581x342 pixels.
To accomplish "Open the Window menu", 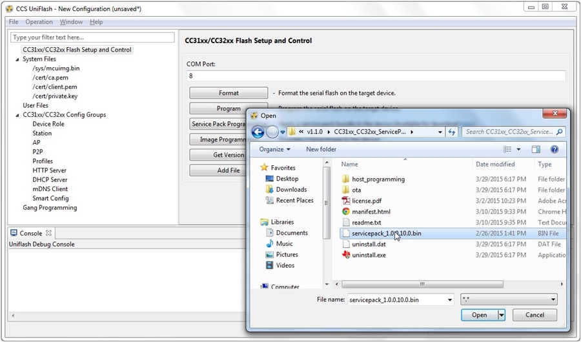I will click(x=71, y=22).
